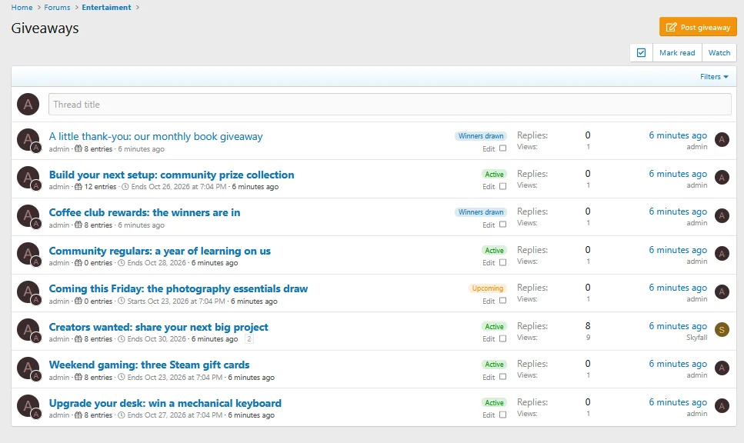Click the Giveaways page heading
This screenshot has width=744, height=443.
click(45, 28)
